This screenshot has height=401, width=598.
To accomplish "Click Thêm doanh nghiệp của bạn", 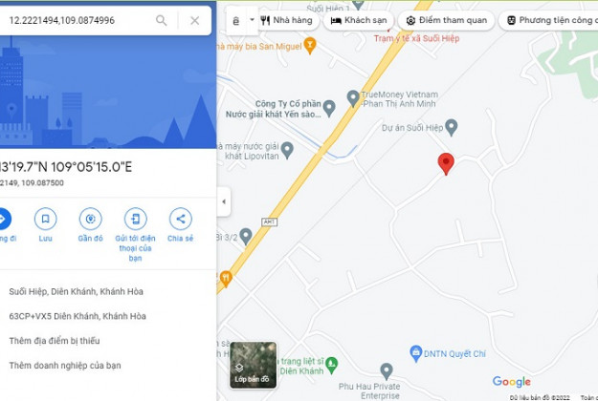I will coord(65,366).
